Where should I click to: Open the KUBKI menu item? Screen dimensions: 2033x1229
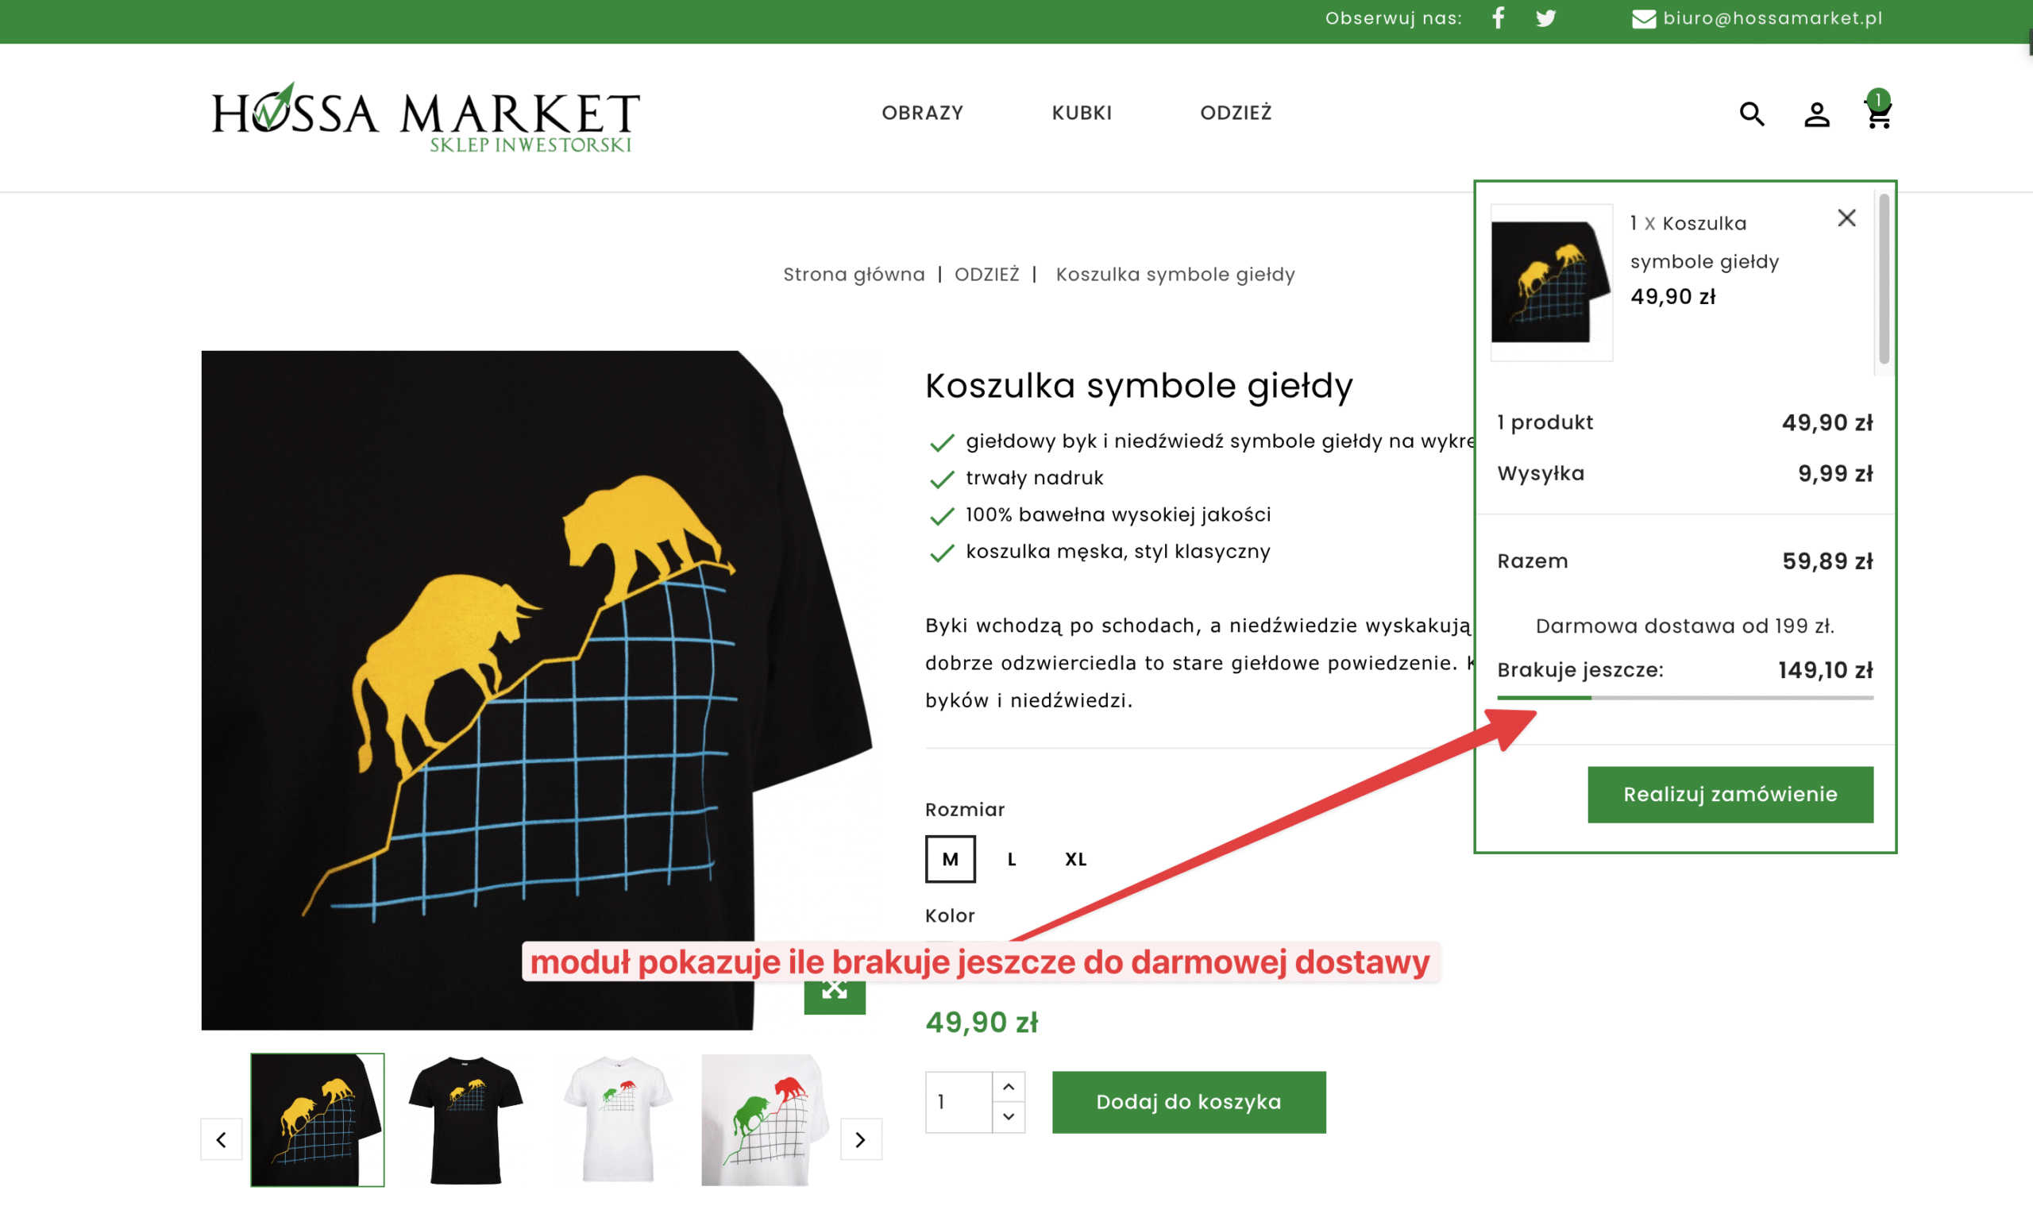[x=1082, y=113]
